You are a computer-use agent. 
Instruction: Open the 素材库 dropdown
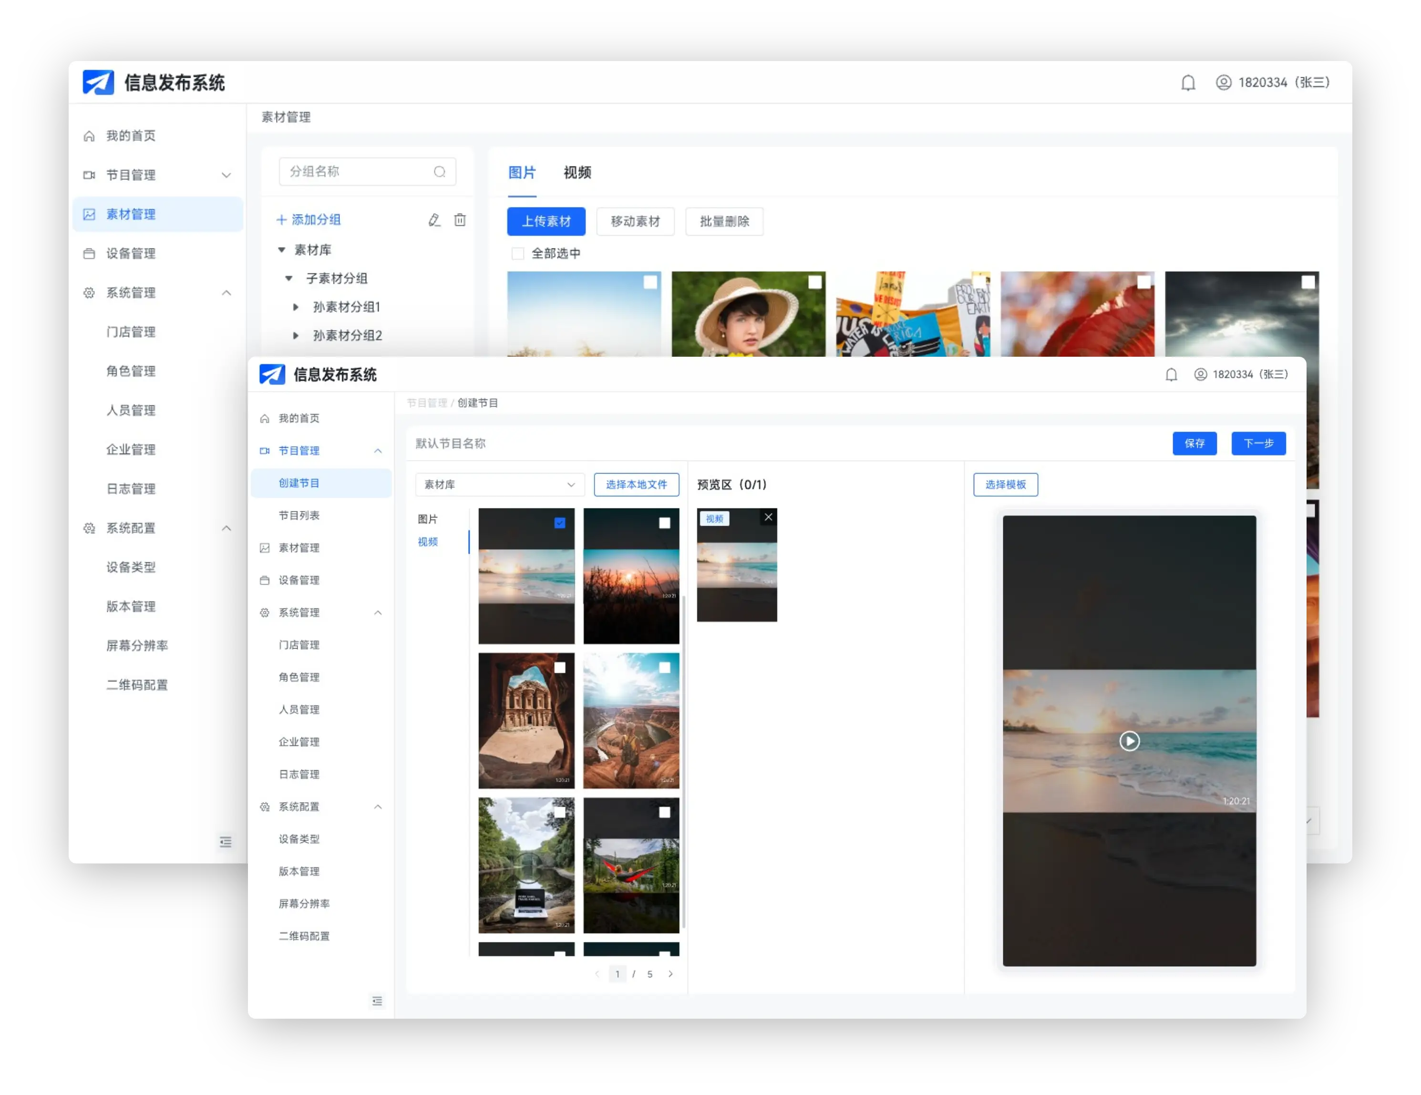(x=500, y=485)
